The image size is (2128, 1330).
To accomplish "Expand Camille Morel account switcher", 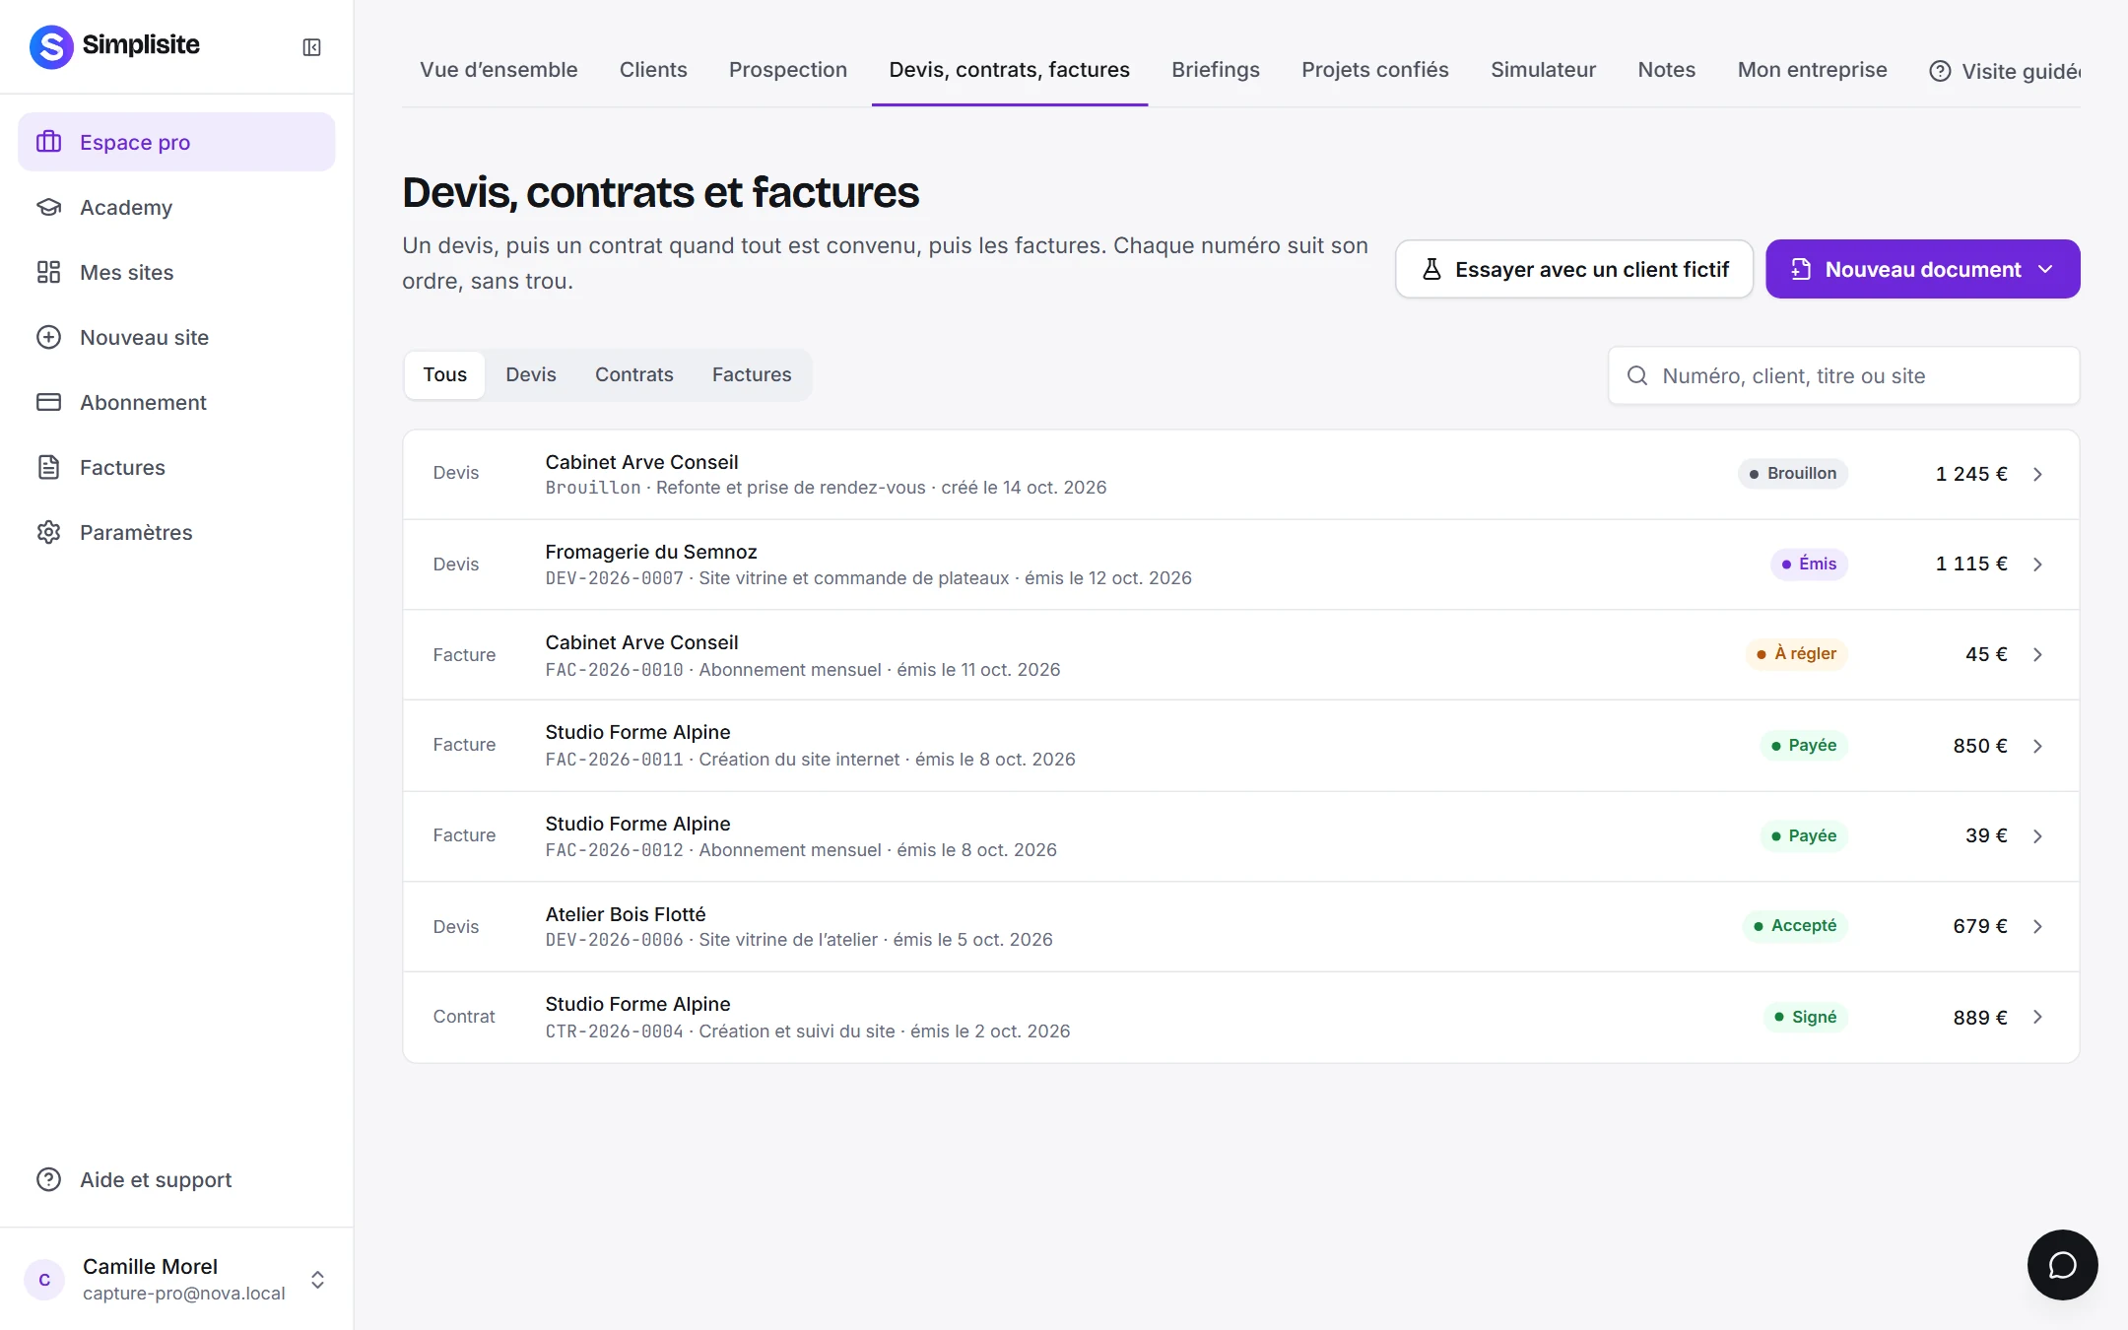I will [x=317, y=1280].
